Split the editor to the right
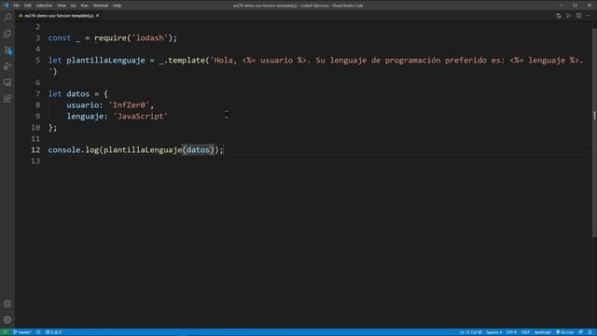The width and height of the screenshot is (597, 336). pos(578,16)
